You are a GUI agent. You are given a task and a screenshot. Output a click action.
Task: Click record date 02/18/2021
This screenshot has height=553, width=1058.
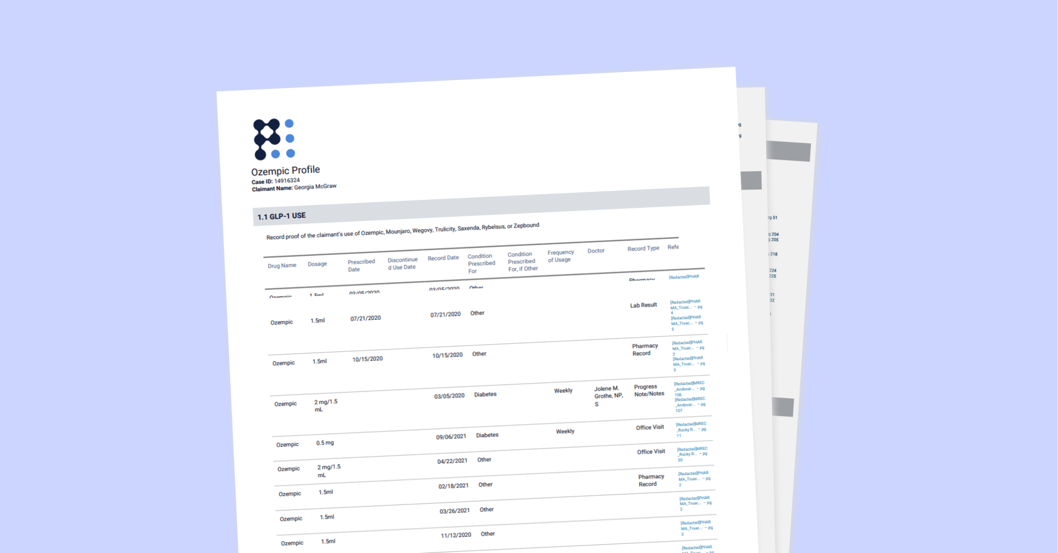coord(453,486)
